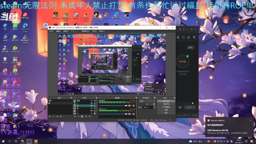Pop out the 转场特效 transitions dock
The width and height of the screenshot is (256, 144).
tap(155, 98)
